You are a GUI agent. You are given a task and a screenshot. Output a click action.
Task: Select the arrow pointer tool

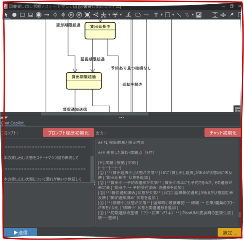point(6,15)
